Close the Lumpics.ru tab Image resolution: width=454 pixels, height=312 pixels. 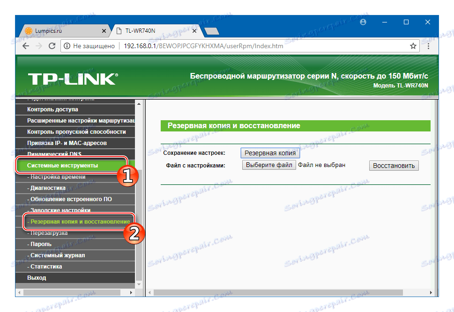pos(104,31)
